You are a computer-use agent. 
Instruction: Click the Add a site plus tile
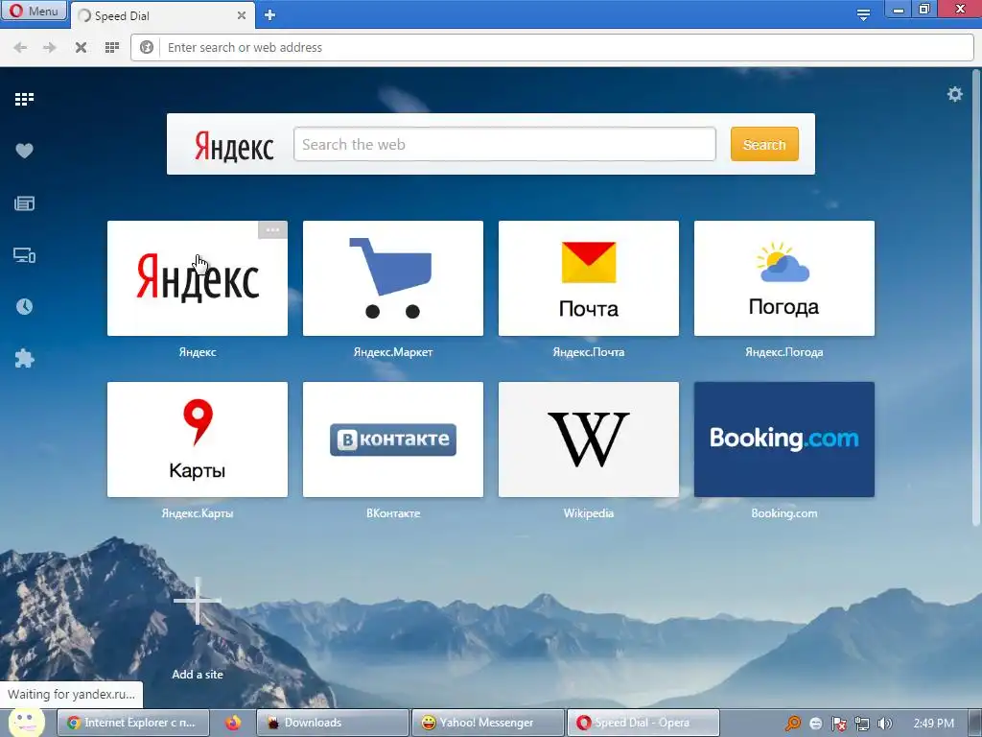coord(198,602)
